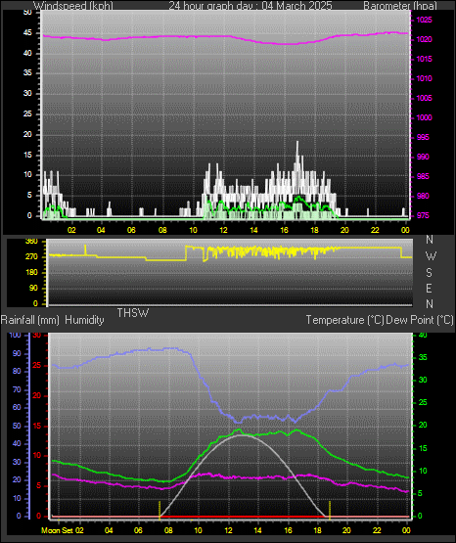
Task: Select the 1015 barometer axis label
Action: (424, 60)
